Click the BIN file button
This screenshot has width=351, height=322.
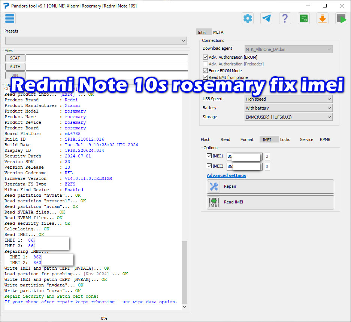click(15, 75)
